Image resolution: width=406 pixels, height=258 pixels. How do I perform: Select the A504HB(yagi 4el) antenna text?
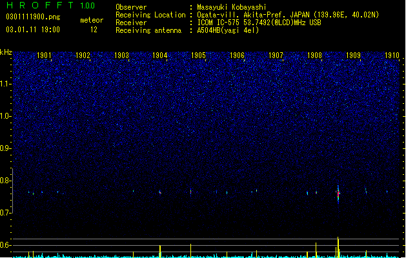pos(228,30)
